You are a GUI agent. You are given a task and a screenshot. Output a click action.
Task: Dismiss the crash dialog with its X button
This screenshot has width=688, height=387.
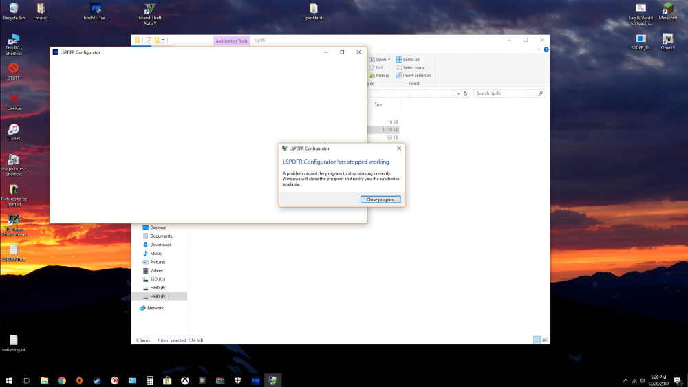pos(399,148)
